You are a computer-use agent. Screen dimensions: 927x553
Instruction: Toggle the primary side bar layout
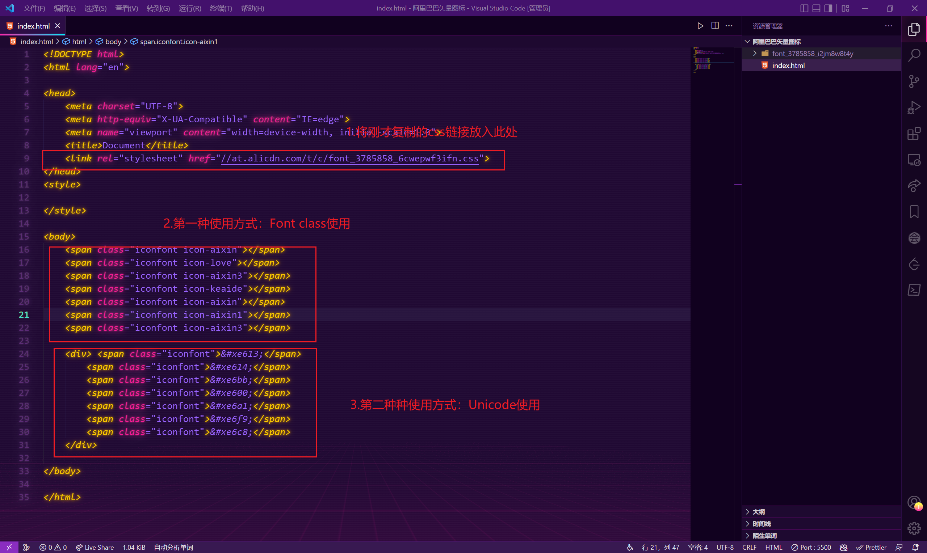tap(804, 8)
